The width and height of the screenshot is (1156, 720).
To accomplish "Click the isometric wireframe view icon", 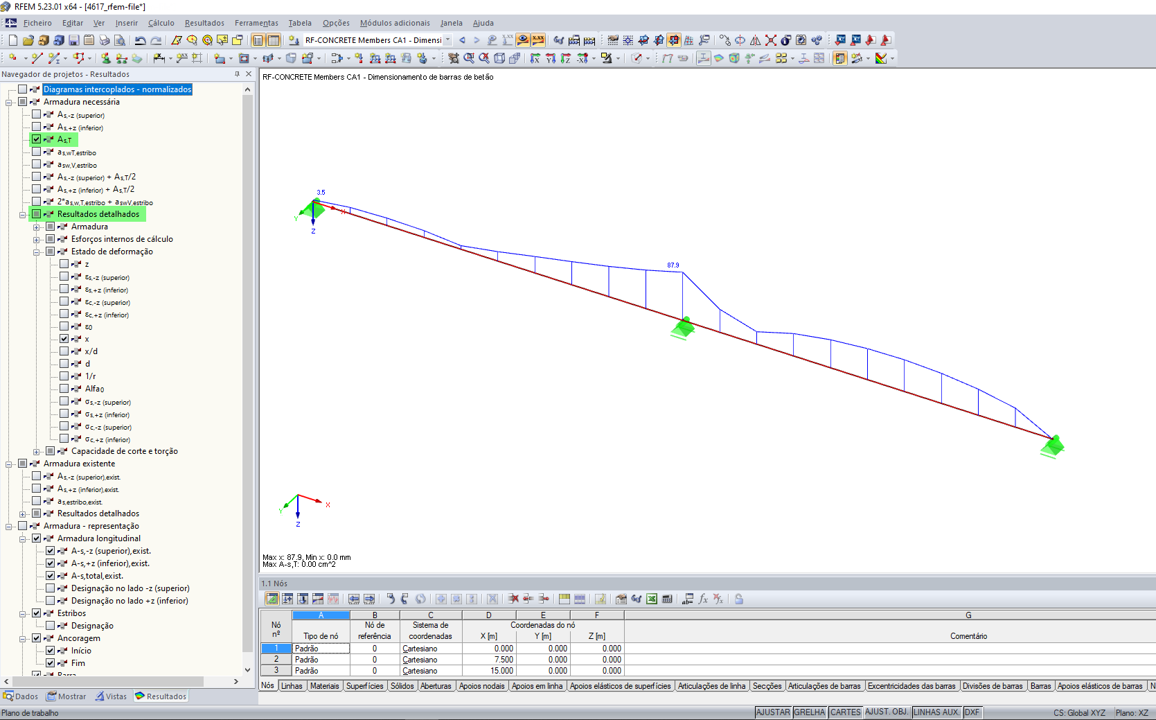I will 499,58.
